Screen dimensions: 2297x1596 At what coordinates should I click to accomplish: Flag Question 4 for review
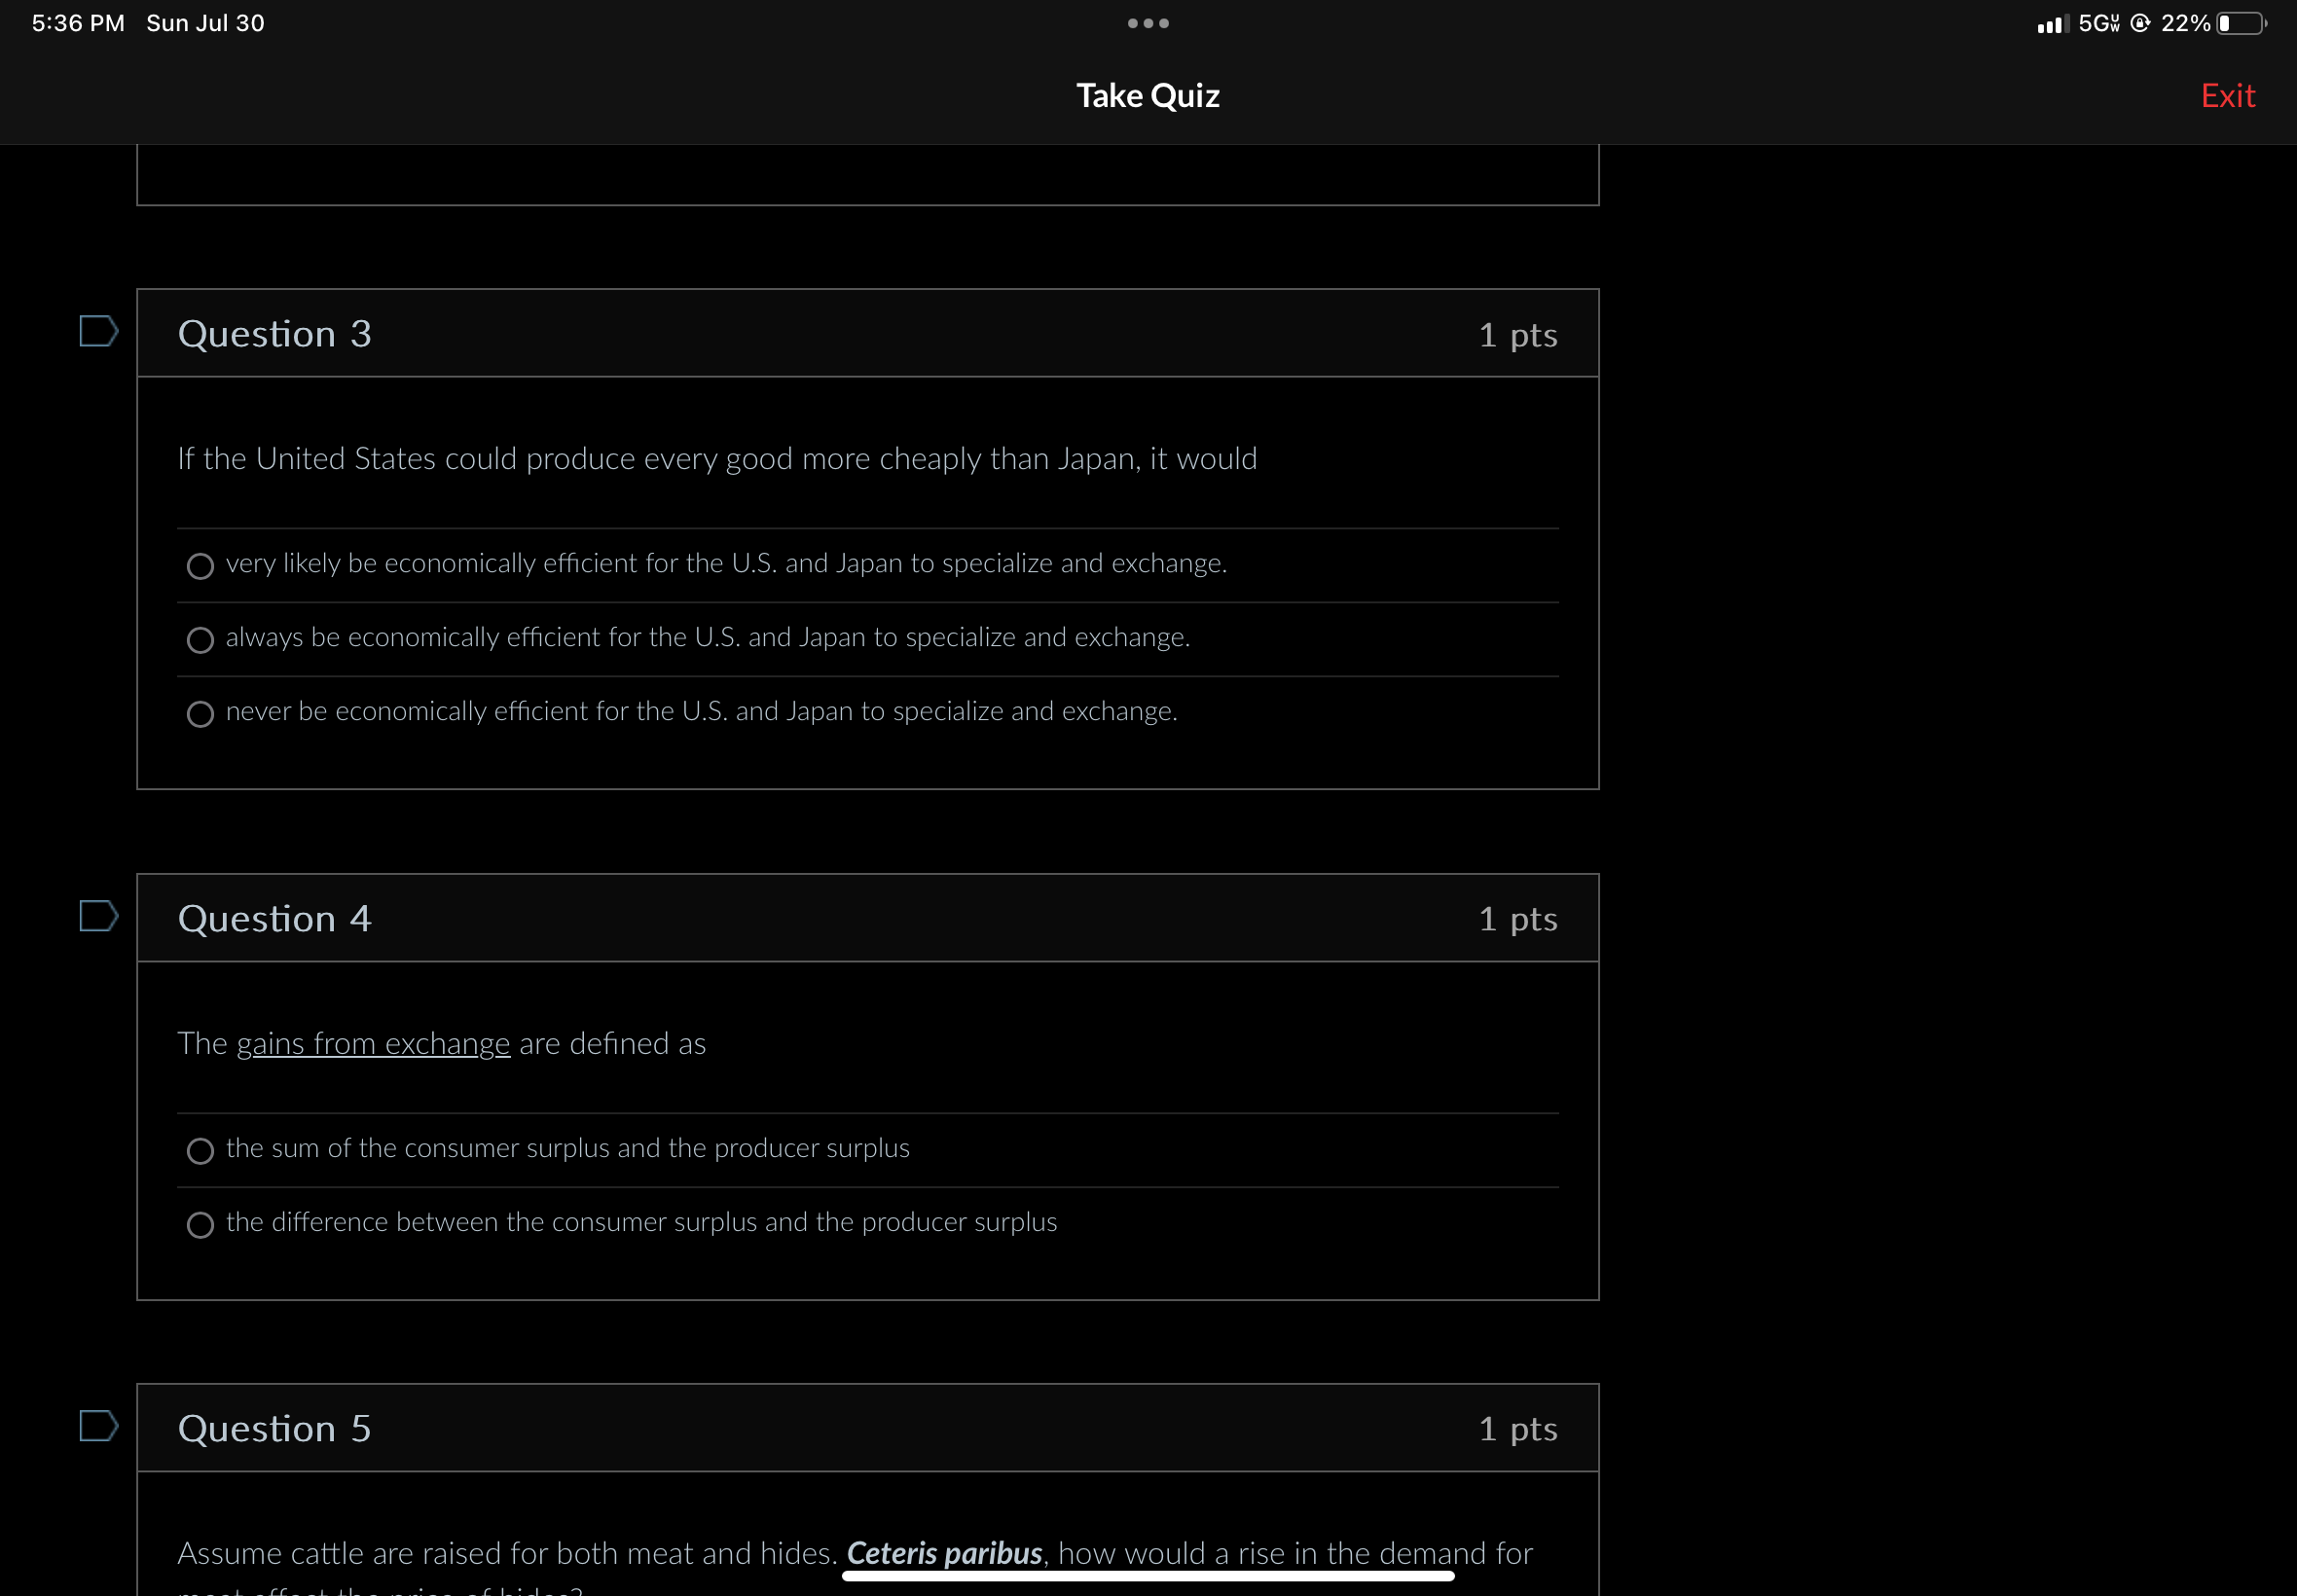pos(98,916)
